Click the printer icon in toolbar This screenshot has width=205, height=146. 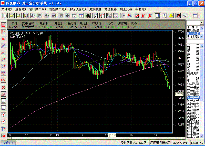pyautogui.click(x=47, y=16)
